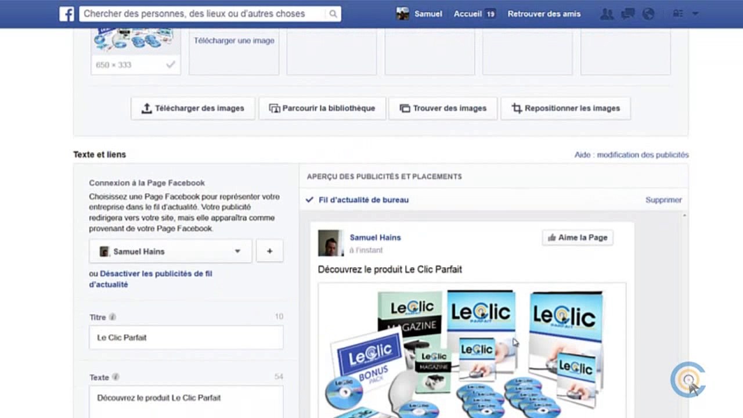Click Aime la Page button
743x418 pixels.
(x=578, y=237)
